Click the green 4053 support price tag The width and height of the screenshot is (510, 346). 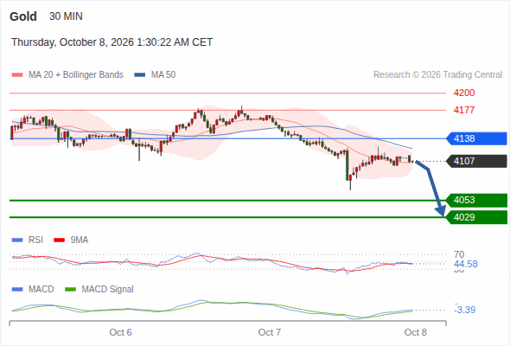click(x=476, y=200)
